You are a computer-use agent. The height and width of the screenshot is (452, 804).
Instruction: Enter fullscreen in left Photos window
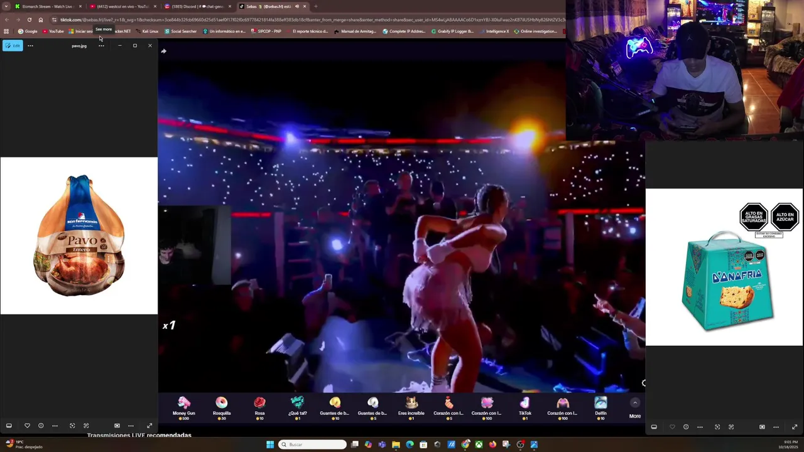tap(149, 426)
